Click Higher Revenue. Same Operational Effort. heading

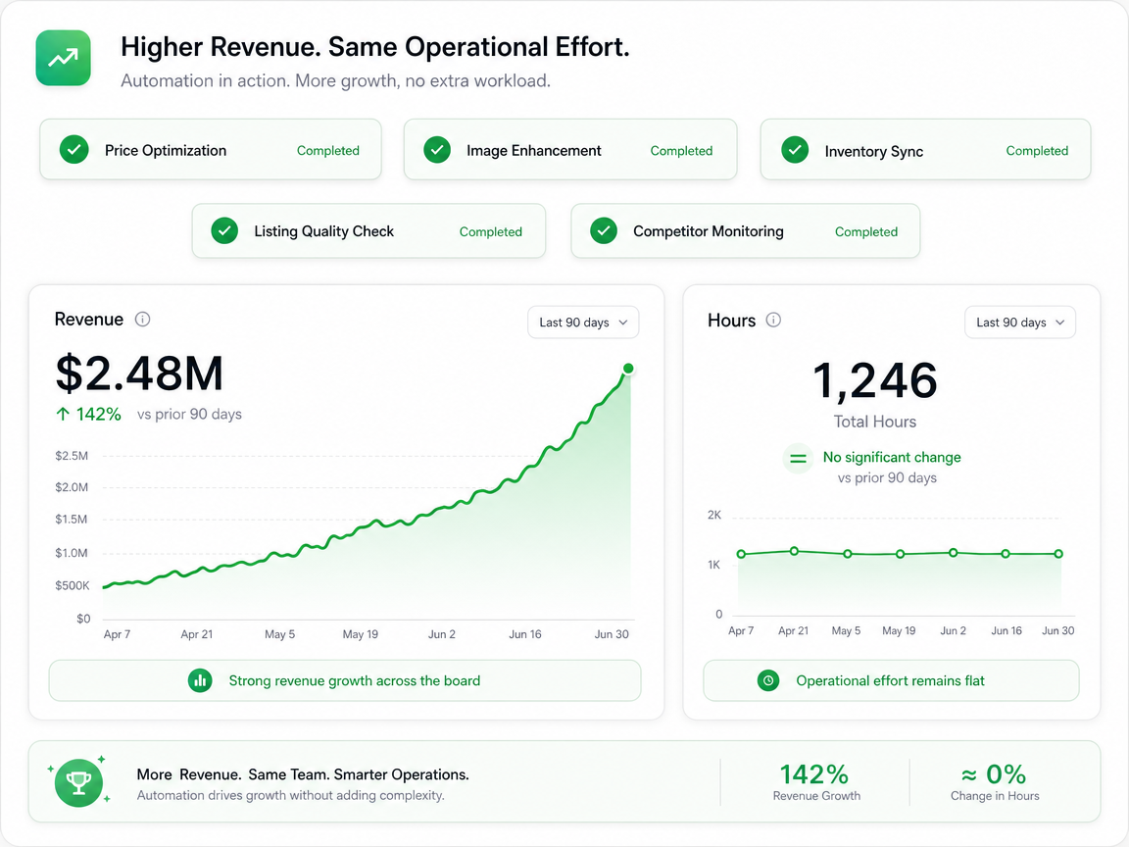pos(375,47)
